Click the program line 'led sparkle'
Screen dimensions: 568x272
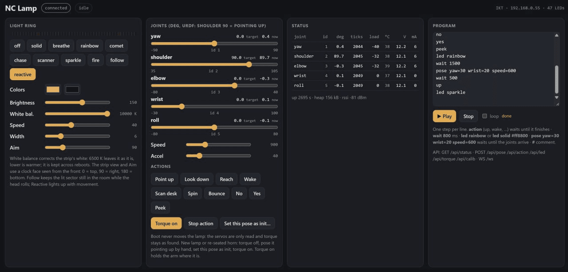tap(451, 92)
